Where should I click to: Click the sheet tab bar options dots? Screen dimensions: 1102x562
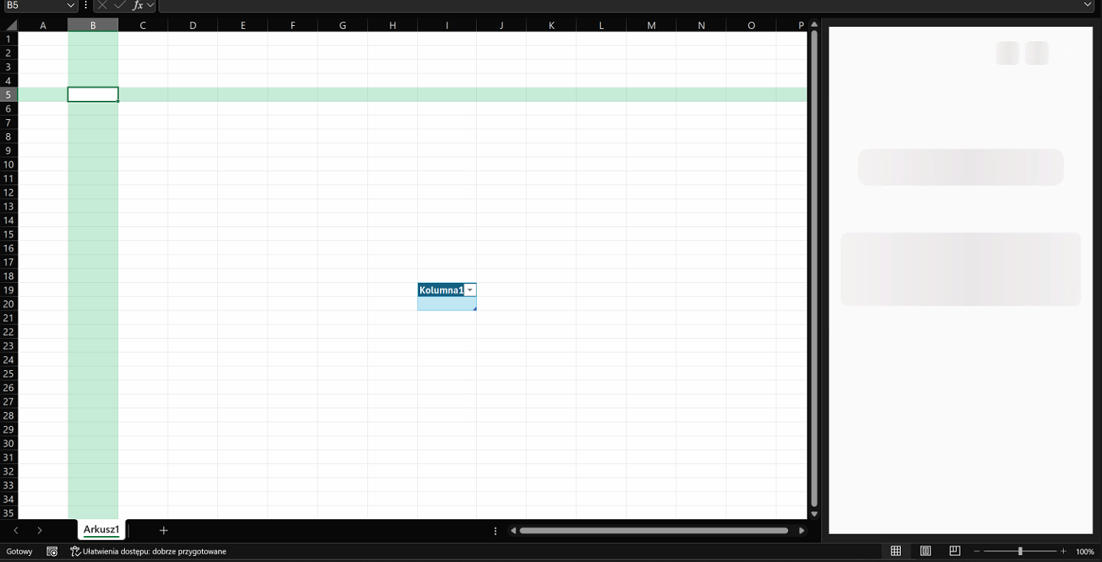point(496,531)
